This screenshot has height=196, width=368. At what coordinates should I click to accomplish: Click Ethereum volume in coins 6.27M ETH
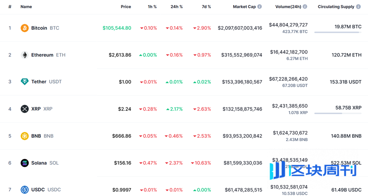pyautogui.click(x=297, y=58)
